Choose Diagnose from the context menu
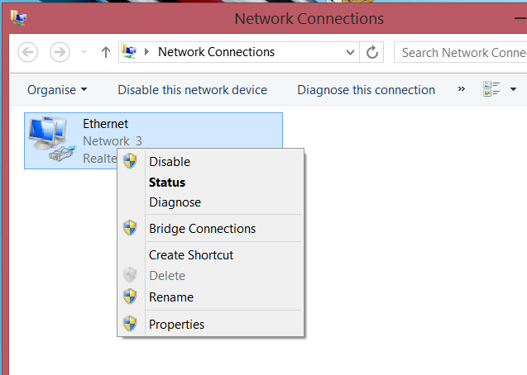Image resolution: width=527 pixels, height=375 pixels. point(211,202)
